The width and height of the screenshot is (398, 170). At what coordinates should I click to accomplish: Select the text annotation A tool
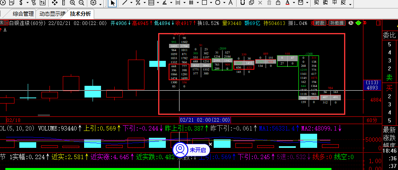(x=231, y=3)
